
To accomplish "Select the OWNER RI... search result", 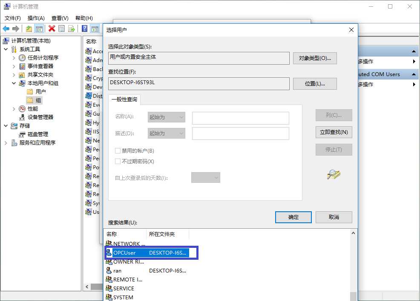I will 125,262.
